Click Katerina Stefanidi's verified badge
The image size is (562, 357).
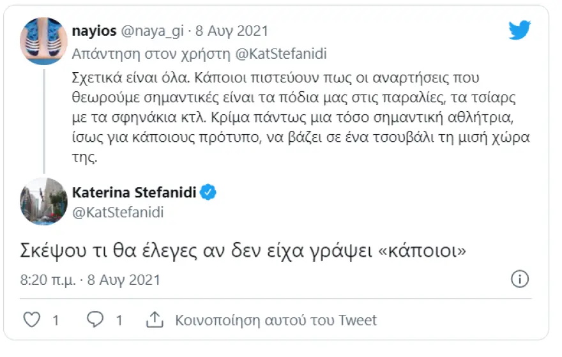coord(208,192)
